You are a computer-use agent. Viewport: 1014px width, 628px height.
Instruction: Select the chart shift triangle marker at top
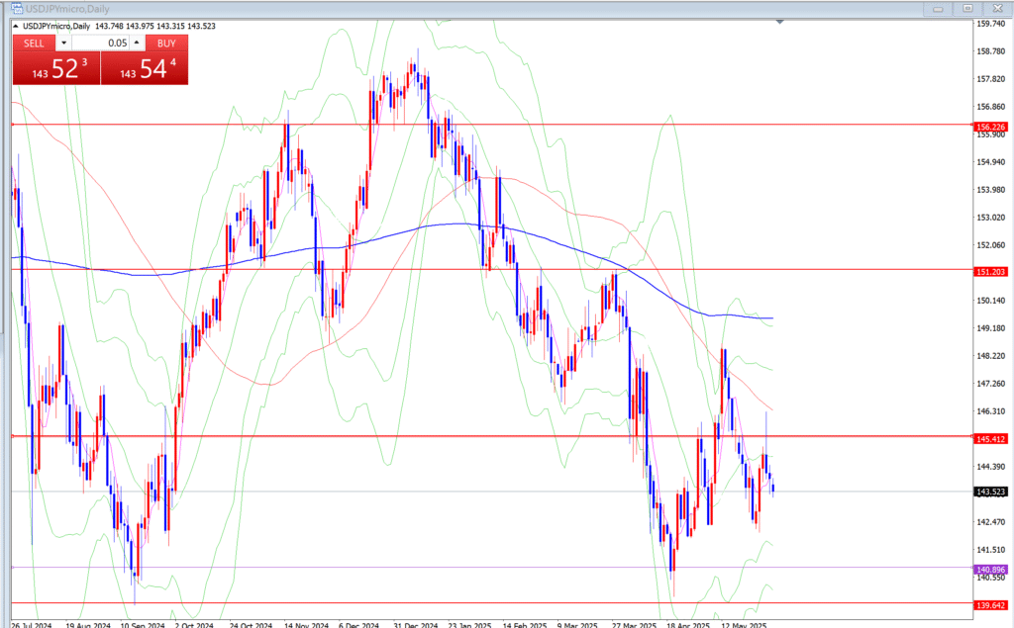click(x=780, y=22)
